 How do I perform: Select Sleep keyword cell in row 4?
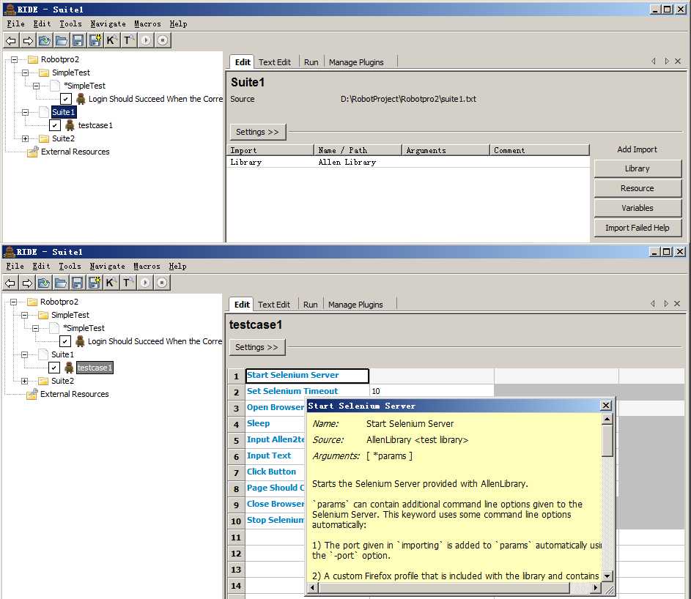pyautogui.click(x=275, y=423)
